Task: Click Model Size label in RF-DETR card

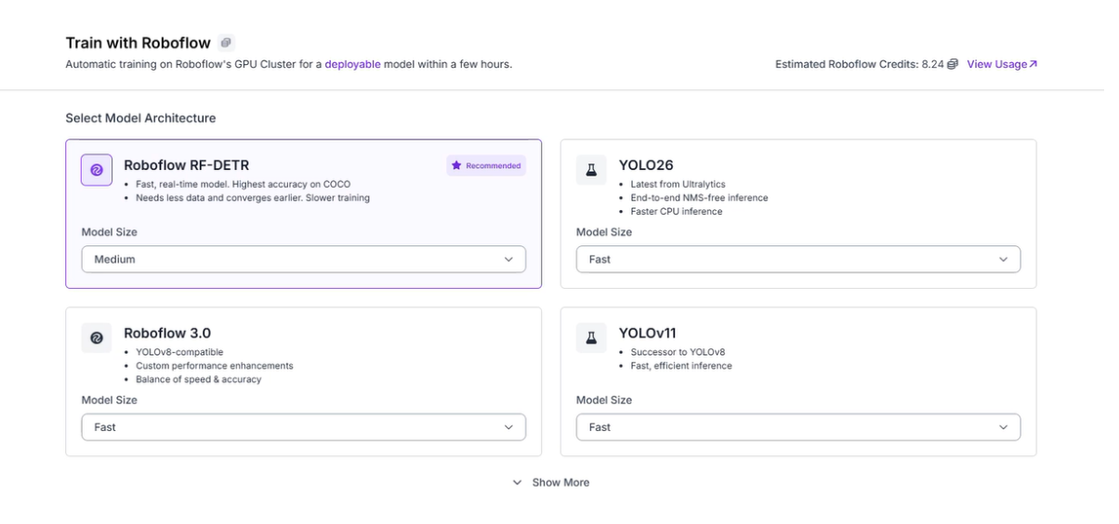Action: coord(110,232)
